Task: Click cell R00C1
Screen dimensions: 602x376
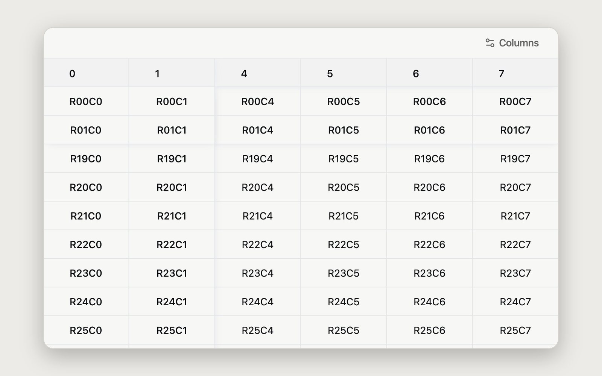Action: pos(172,102)
